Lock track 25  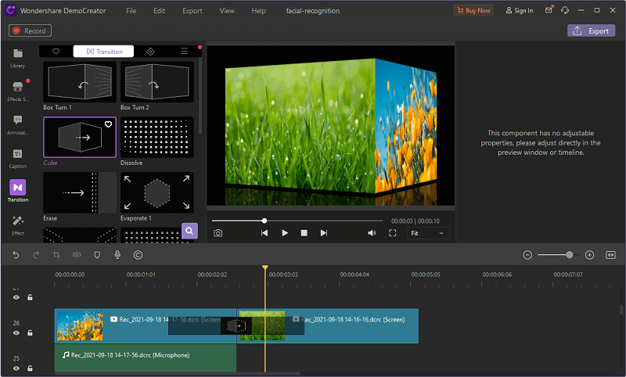(30, 368)
